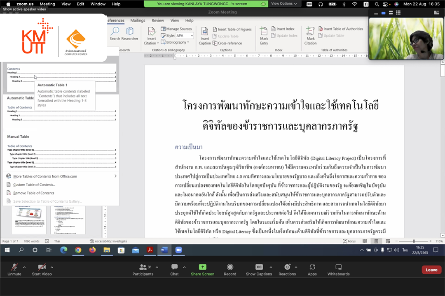Start recording with the Record button
The image size is (445, 296).
click(230, 269)
